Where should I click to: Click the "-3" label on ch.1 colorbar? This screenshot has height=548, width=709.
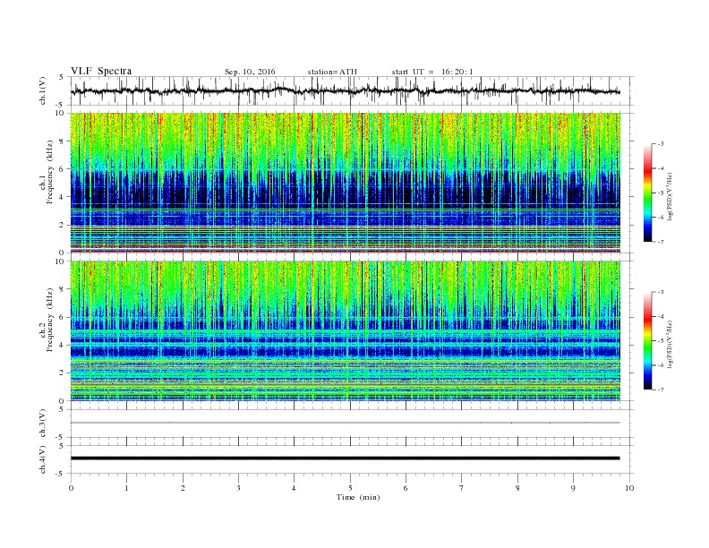coord(661,144)
